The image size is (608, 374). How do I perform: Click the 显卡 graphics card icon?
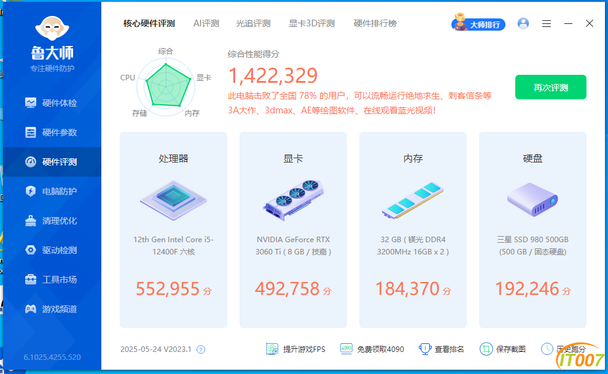[x=293, y=200]
